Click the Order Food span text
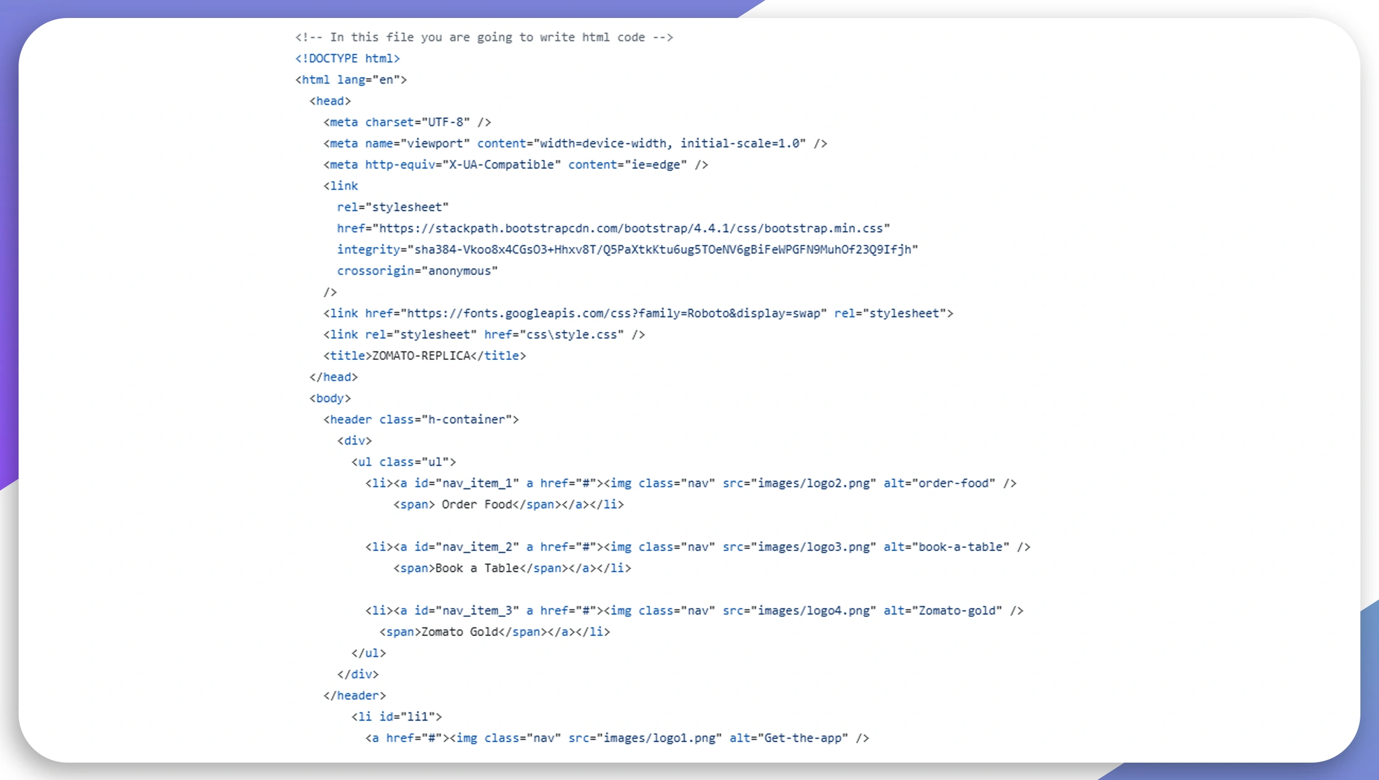The image size is (1379, 780). [476, 504]
